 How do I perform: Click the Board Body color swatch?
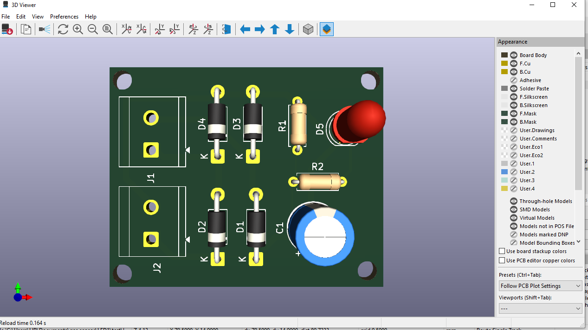(504, 55)
